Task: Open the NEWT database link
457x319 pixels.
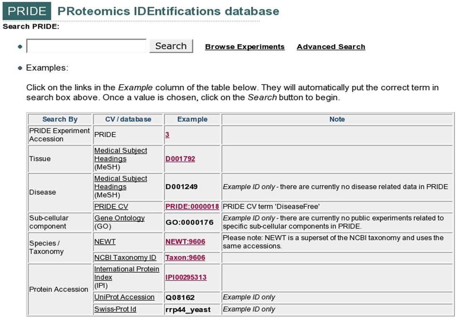Action: tap(105, 242)
